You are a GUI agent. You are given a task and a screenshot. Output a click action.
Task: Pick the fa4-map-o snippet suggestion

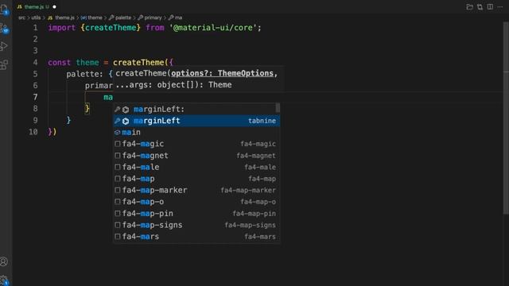[196, 202]
